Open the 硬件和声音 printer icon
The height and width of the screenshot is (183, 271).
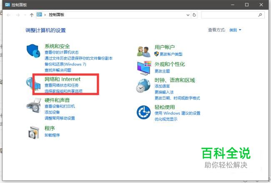coord(33,105)
